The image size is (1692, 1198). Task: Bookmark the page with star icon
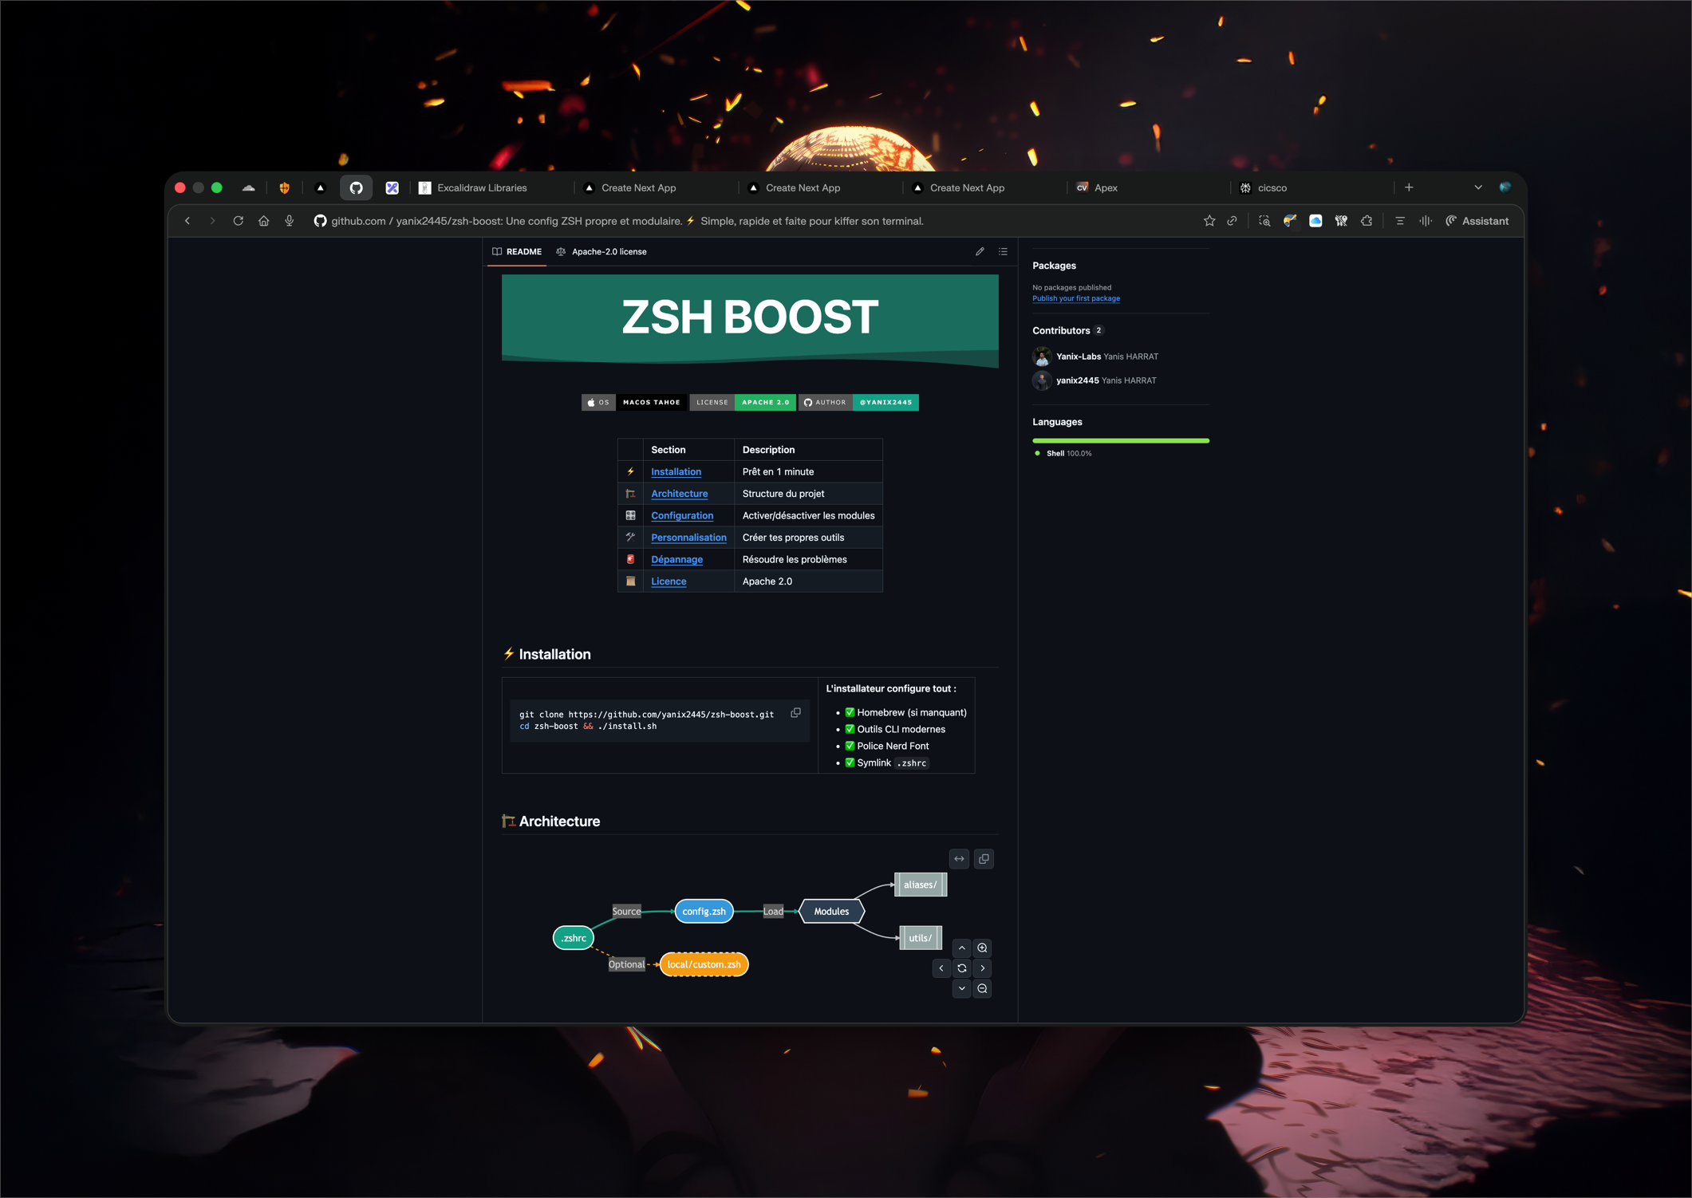pos(1209,221)
